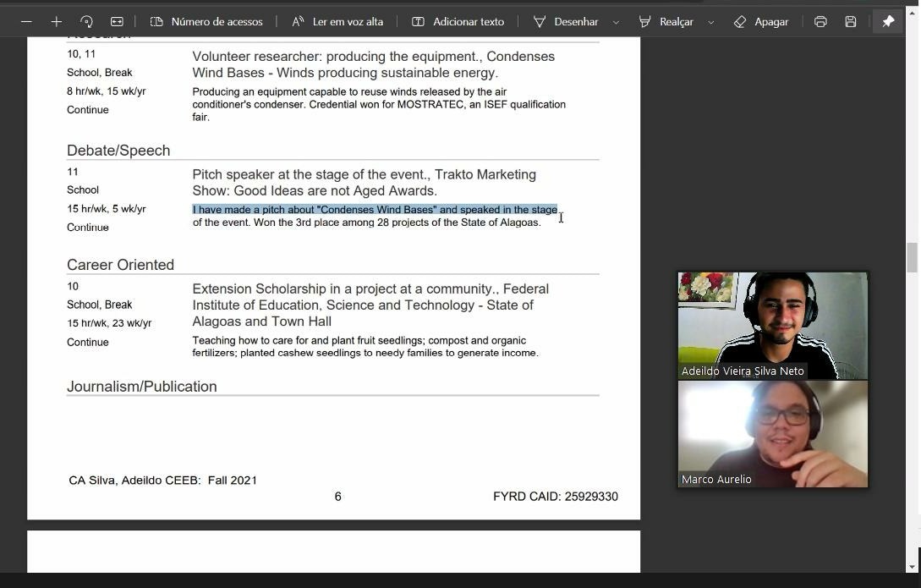
Task: Print the PDF document
Action: point(820,21)
